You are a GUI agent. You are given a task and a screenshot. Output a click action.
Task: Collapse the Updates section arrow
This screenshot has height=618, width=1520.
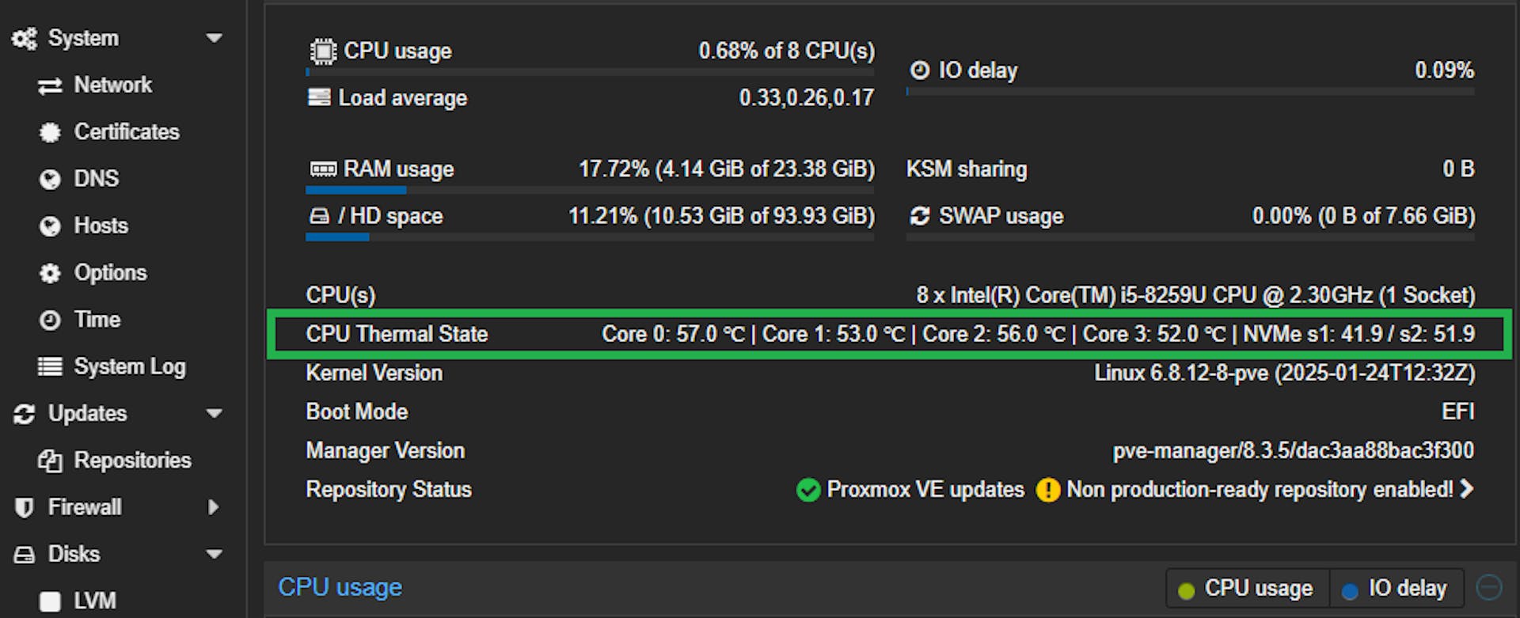tap(214, 413)
